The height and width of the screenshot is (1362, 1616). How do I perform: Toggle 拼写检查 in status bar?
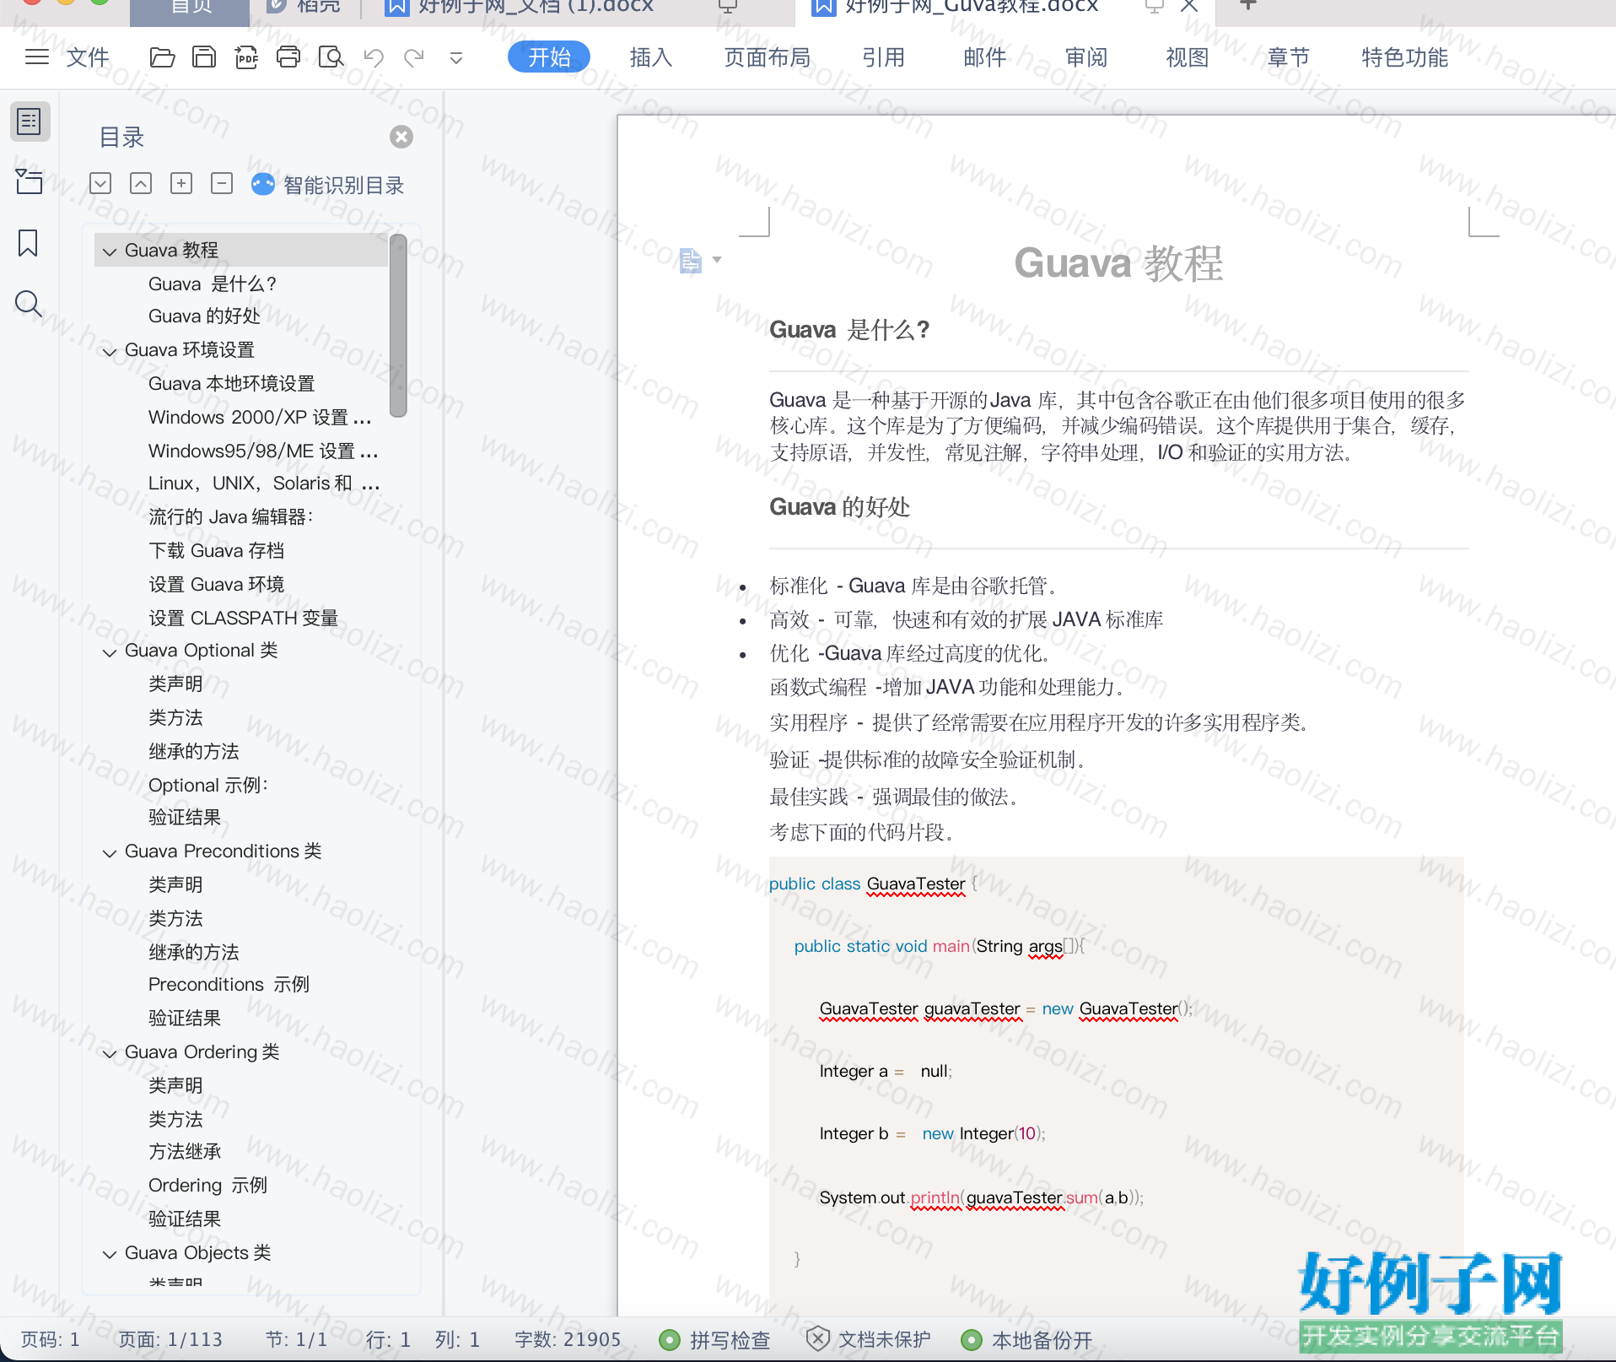tap(715, 1339)
